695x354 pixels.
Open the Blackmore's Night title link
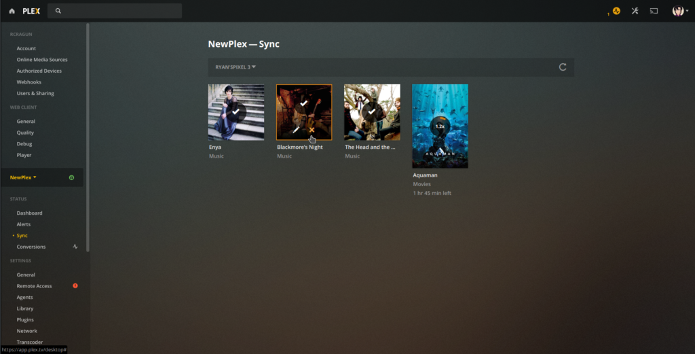coord(299,147)
